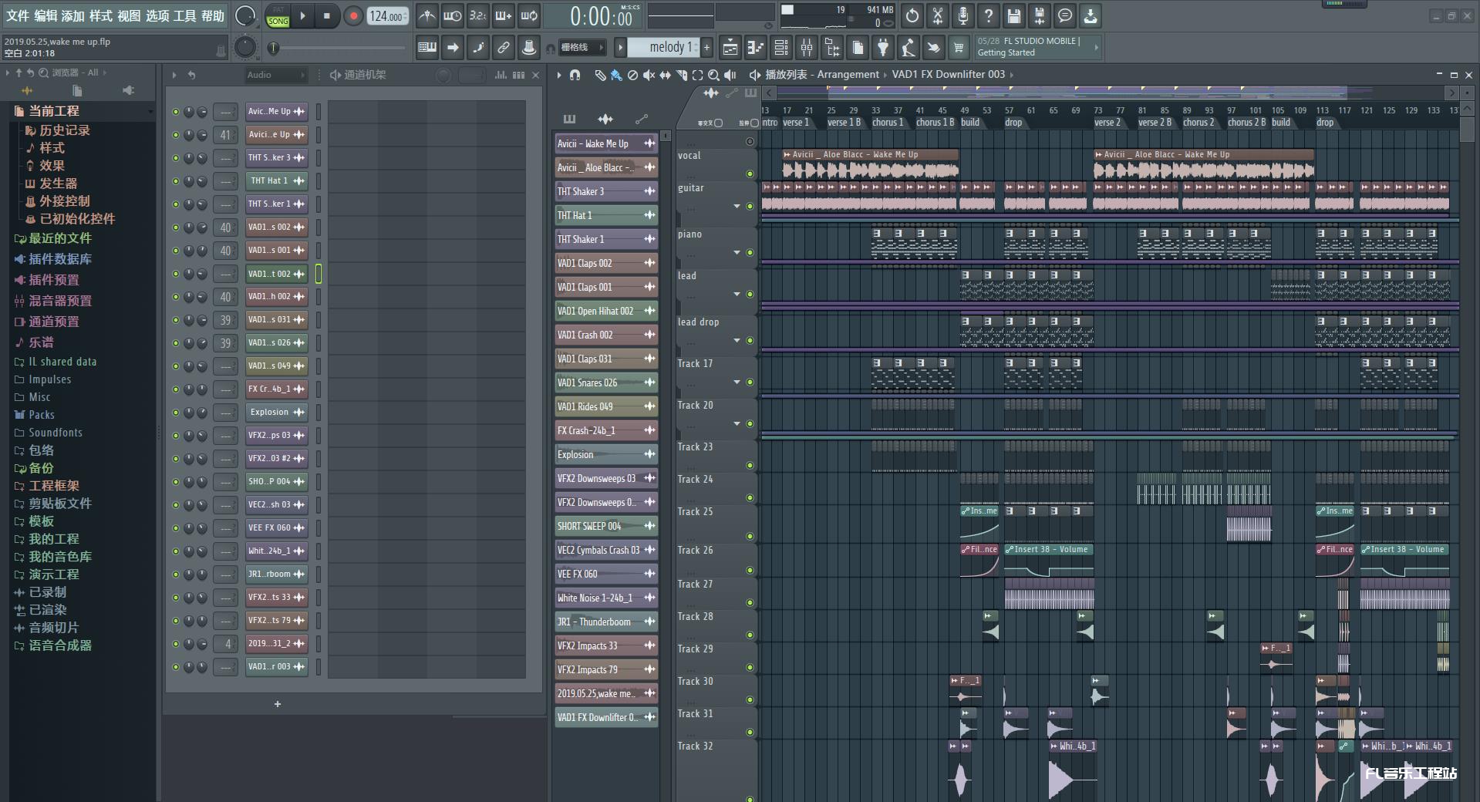Open the help question mark icon
The image size is (1480, 802).
tap(989, 15)
